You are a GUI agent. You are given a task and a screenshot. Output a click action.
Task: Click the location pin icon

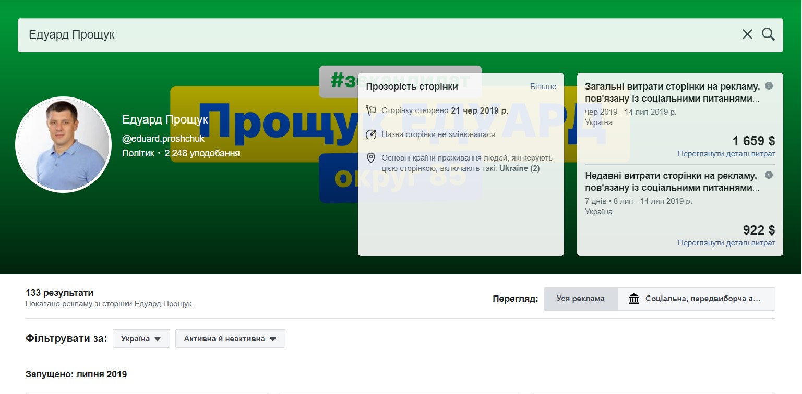[x=371, y=158]
